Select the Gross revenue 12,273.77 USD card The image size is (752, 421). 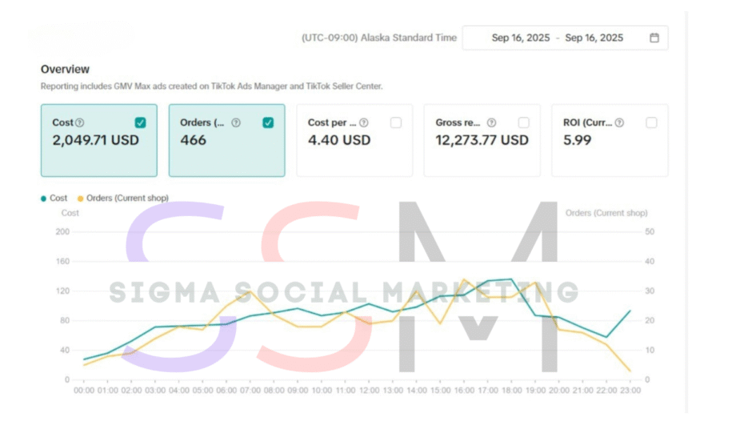(x=482, y=148)
